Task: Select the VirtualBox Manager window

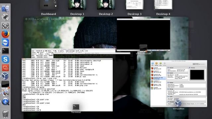Action: point(179,84)
